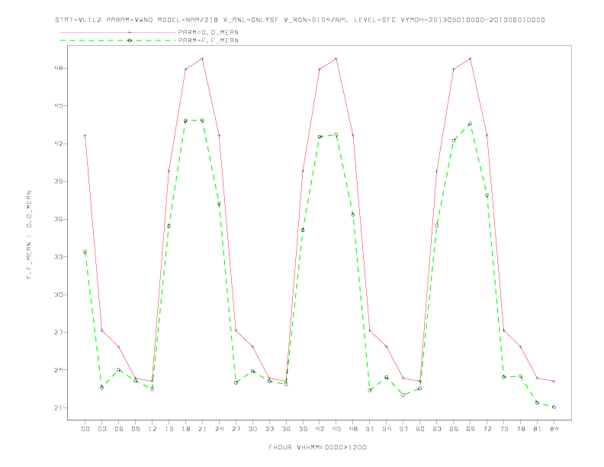Click the 33 forecast hour label on horizontal axis
604x467 pixels.
point(269,429)
